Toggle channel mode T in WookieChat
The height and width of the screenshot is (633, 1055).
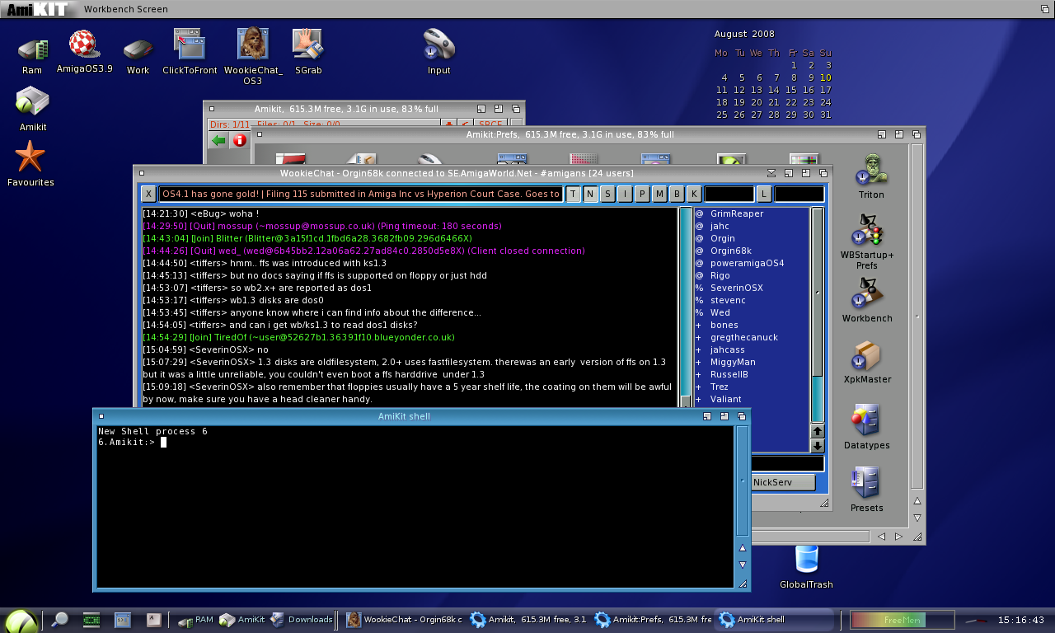pos(574,194)
